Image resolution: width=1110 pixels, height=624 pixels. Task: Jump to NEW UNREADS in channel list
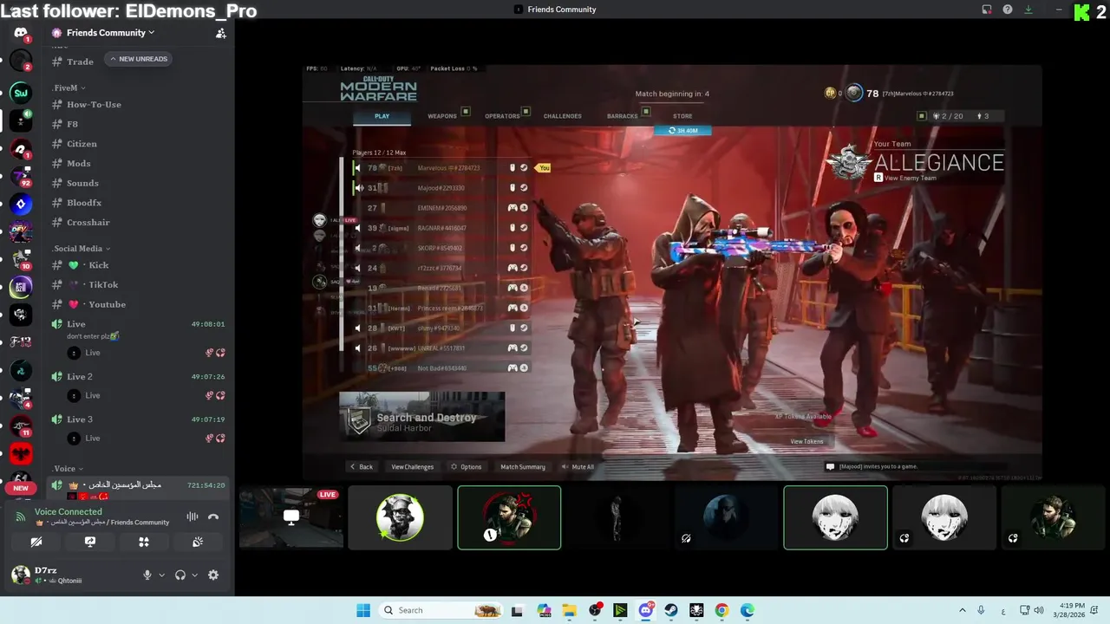click(139, 59)
